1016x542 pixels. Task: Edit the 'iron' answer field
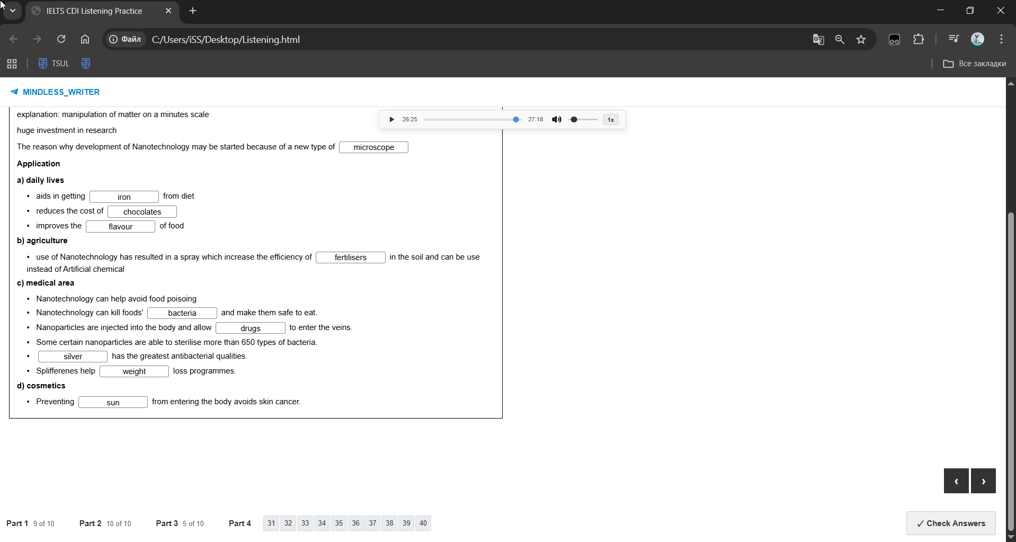point(124,197)
